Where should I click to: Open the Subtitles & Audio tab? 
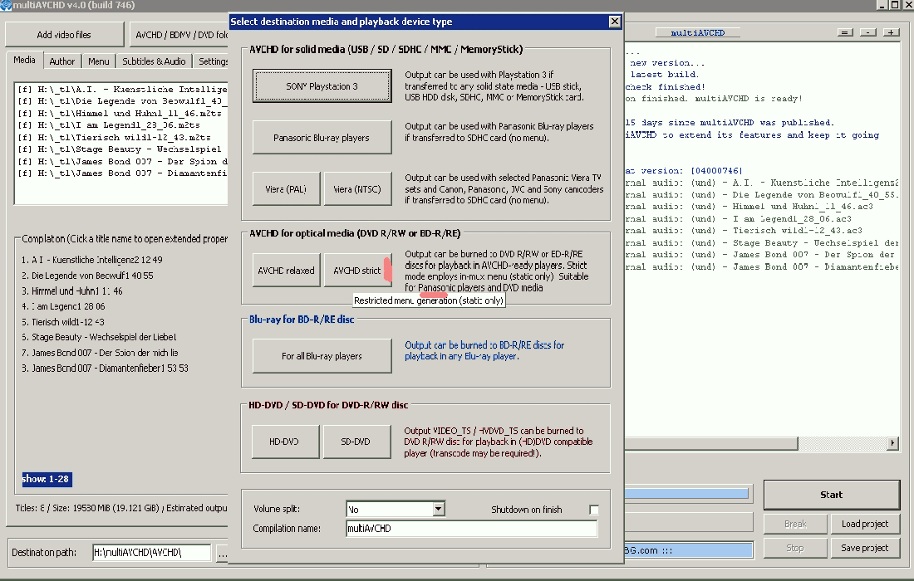(x=154, y=61)
